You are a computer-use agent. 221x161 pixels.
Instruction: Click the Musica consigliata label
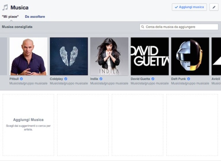point(17,27)
